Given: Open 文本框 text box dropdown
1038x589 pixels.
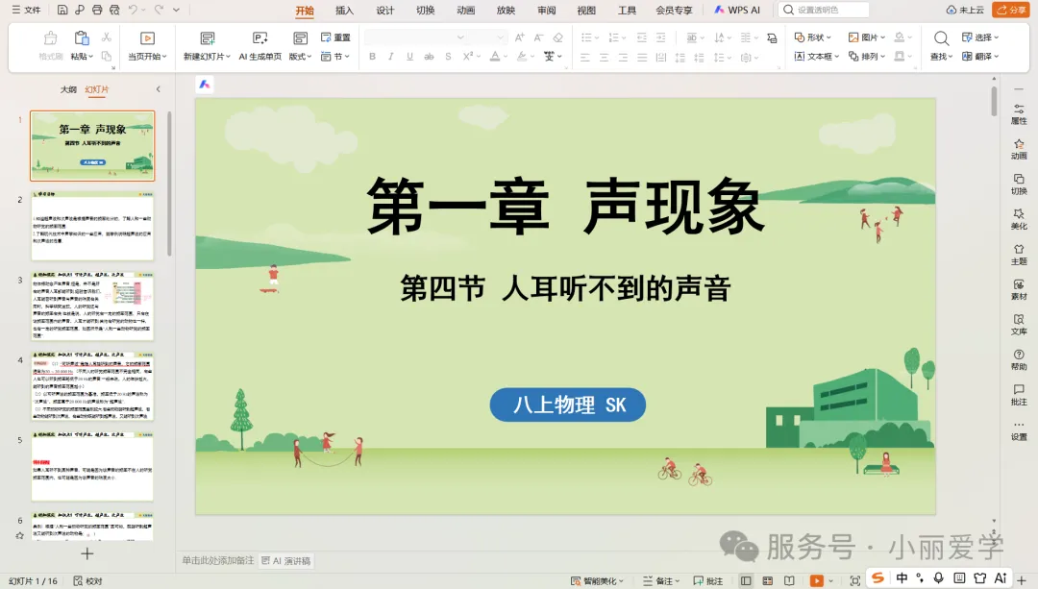Looking at the screenshot, I should tap(817, 57).
